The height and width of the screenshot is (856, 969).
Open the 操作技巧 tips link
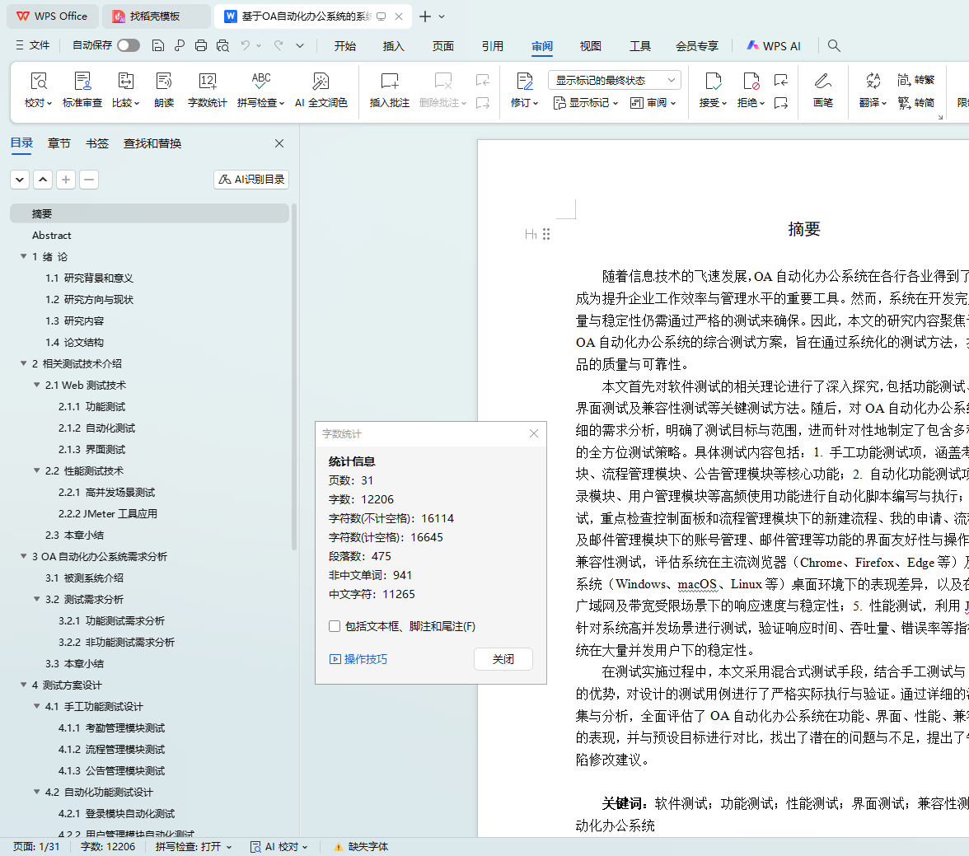358,659
